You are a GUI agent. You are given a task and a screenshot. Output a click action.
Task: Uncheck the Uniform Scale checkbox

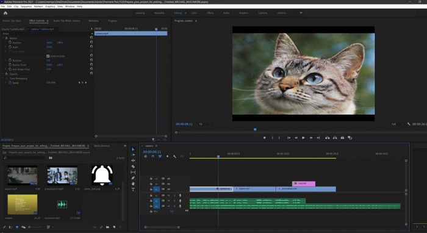(48, 56)
